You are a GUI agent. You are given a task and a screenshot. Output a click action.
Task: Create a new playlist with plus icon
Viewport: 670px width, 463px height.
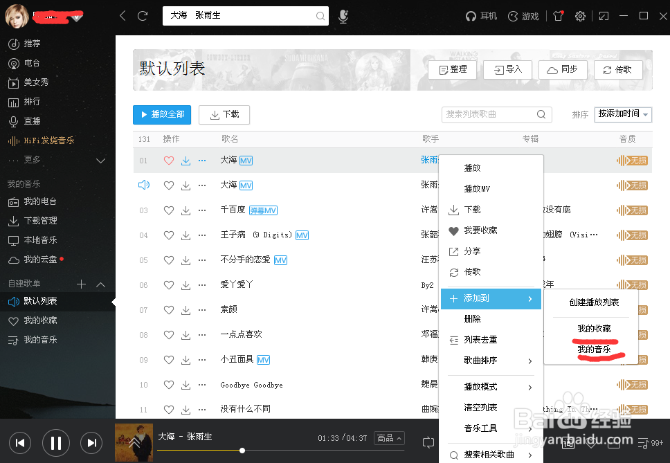[81, 284]
